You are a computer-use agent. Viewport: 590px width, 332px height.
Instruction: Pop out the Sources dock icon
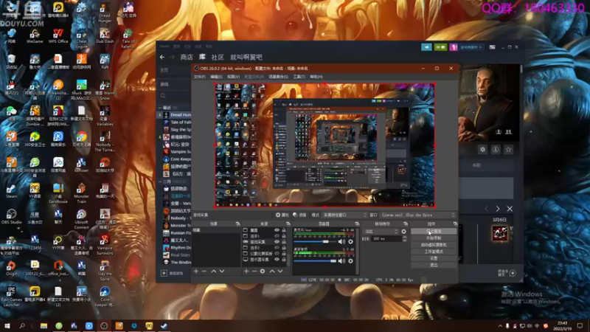(x=288, y=224)
